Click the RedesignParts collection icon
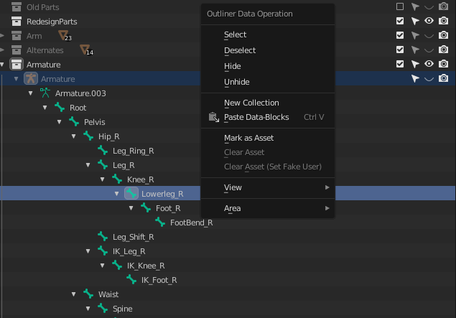The image size is (456, 318). point(17,22)
